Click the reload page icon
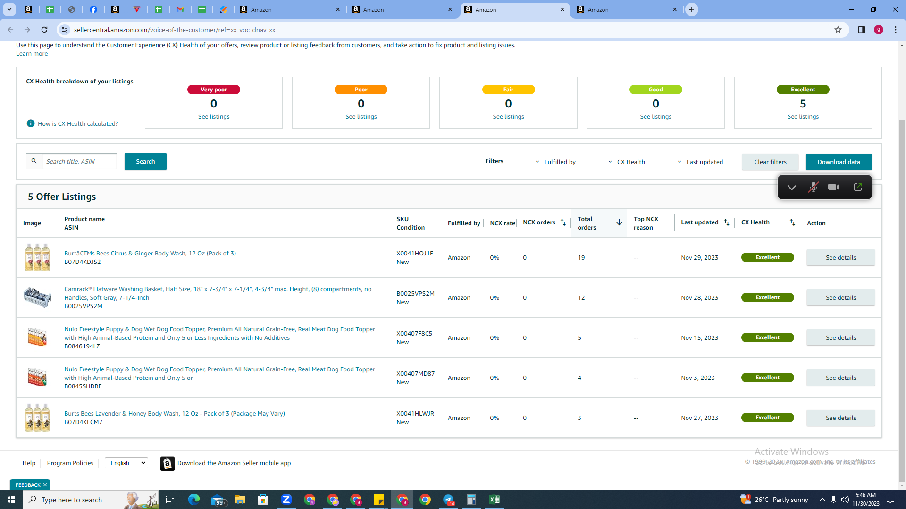Viewport: 906px width, 509px height. tap(44, 30)
